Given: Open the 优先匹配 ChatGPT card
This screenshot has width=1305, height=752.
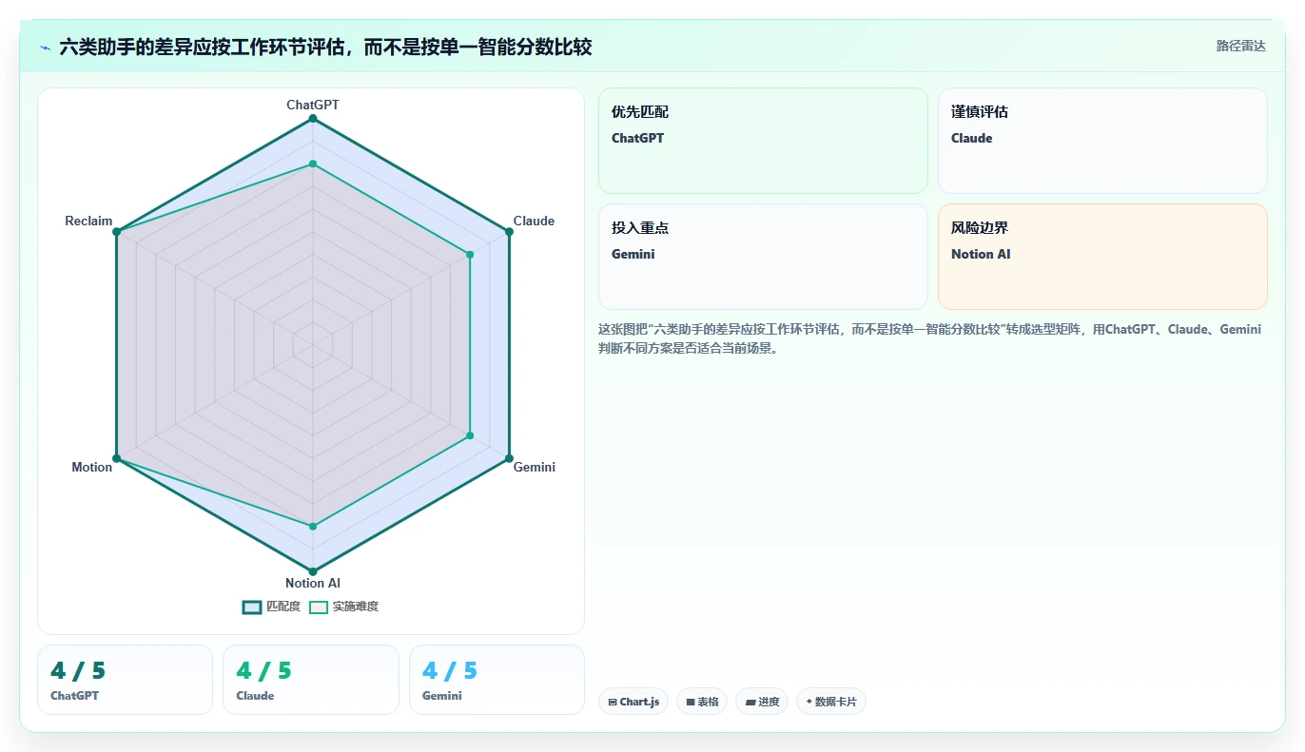Looking at the screenshot, I should tap(763, 141).
